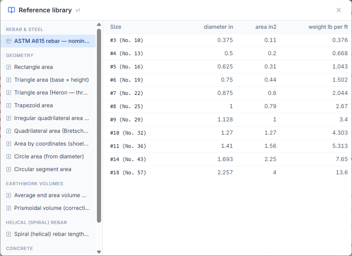
Task: Open Average end area volume formula
Action: [48, 195]
